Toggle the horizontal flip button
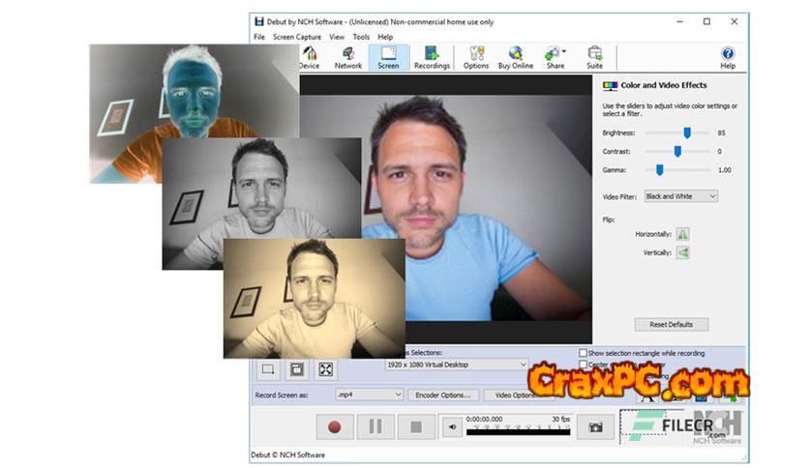This screenshot has height=468, width=809. 683,234
